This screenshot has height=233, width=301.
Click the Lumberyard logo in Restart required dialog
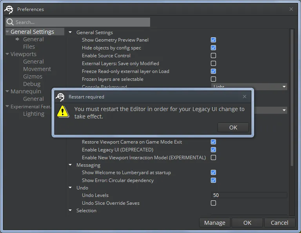(x=60, y=97)
